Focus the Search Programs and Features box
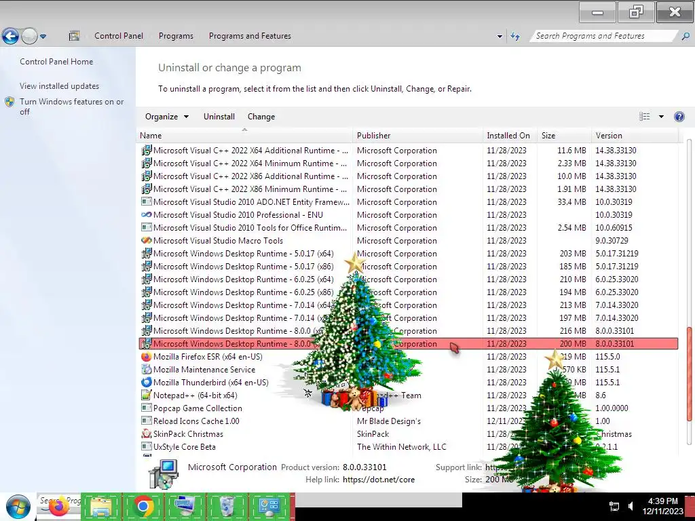Image resolution: width=695 pixels, height=521 pixels. pyautogui.click(x=603, y=36)
